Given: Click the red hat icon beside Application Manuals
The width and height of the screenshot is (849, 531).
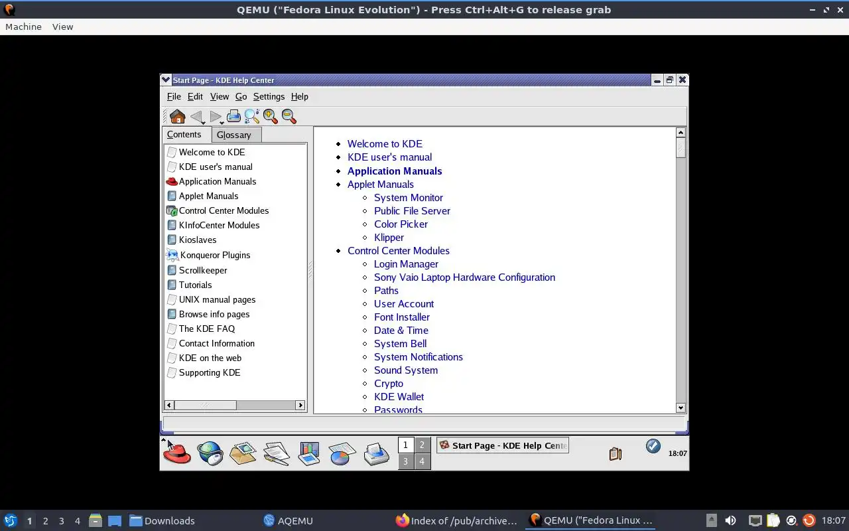Looking at the screenshot, I should point(172,181).
